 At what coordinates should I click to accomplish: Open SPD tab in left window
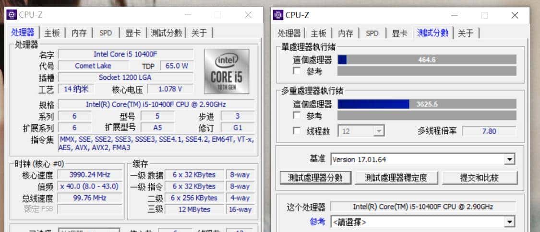tap(106, 33)
